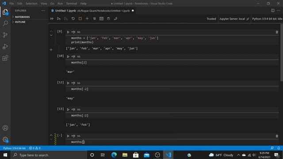Run cell [10] with play icon
The height and width of the screenshot is (159, 283).
tap(68, 57)
